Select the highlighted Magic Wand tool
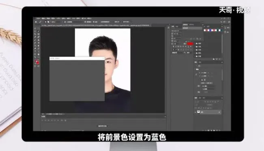This screenshot has height=151, width=264. tap(39, 32)
